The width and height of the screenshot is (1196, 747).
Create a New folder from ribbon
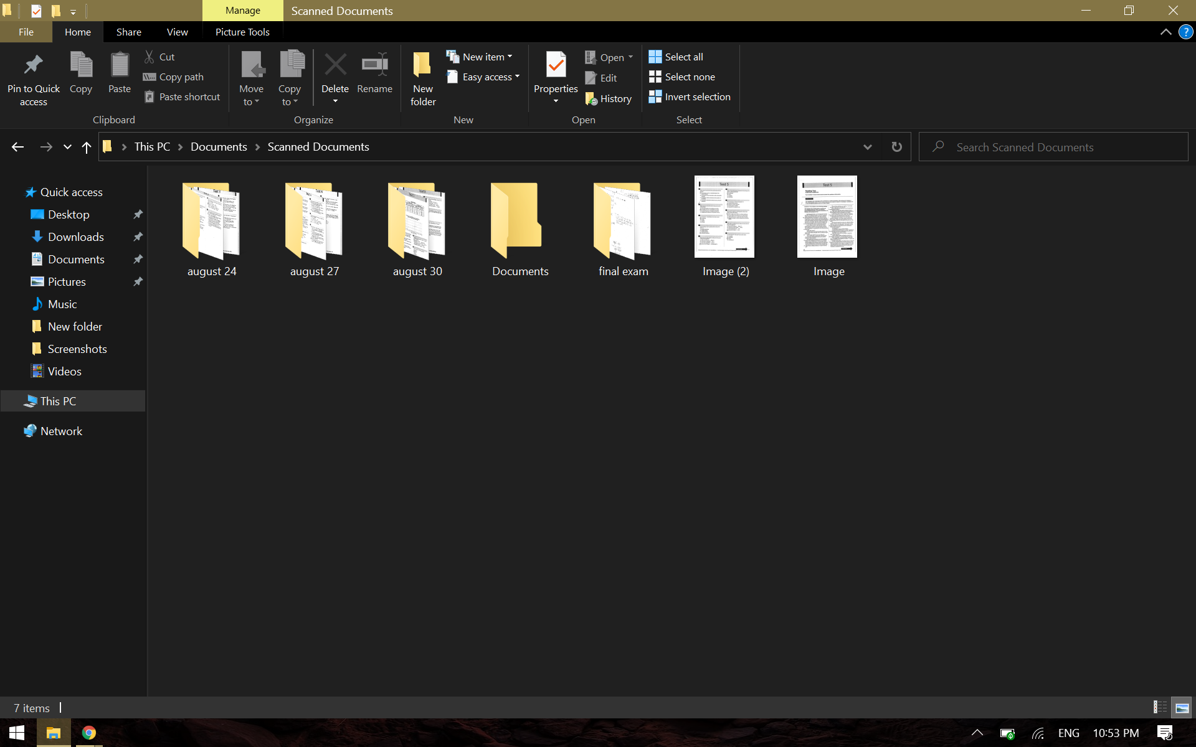423,78
